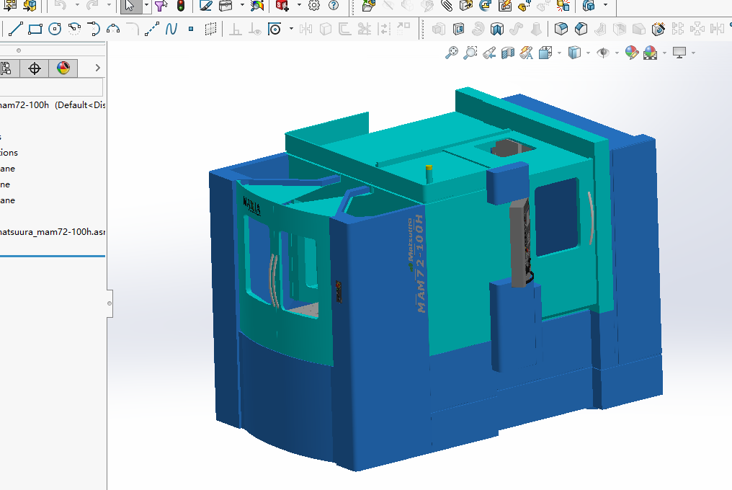This screenshot has height=490, width=732.
Task: Select the 3 Point Arc tool
Action: coord(113,30)
